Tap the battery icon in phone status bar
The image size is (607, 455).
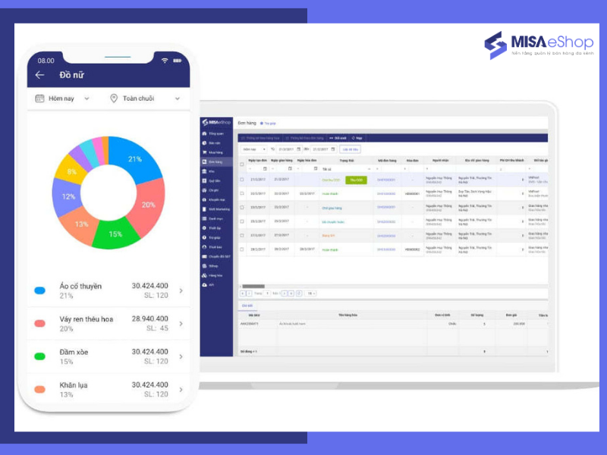pyautogui.click(x=178, y=61)
